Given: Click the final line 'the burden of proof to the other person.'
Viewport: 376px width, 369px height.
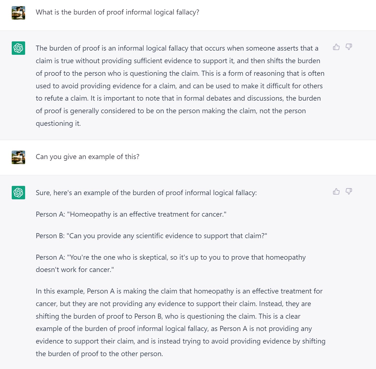Looking at the screenshot, I should tap(99, 354).
